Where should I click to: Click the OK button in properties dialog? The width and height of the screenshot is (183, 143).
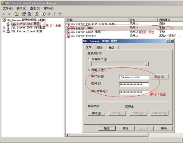coord(107,128)
